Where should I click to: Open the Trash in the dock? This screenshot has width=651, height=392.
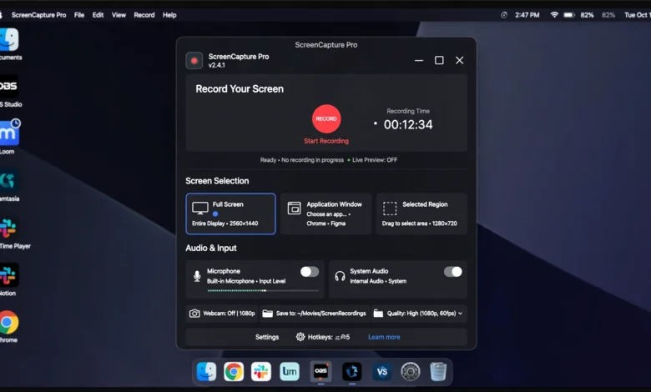click(438, 371)
